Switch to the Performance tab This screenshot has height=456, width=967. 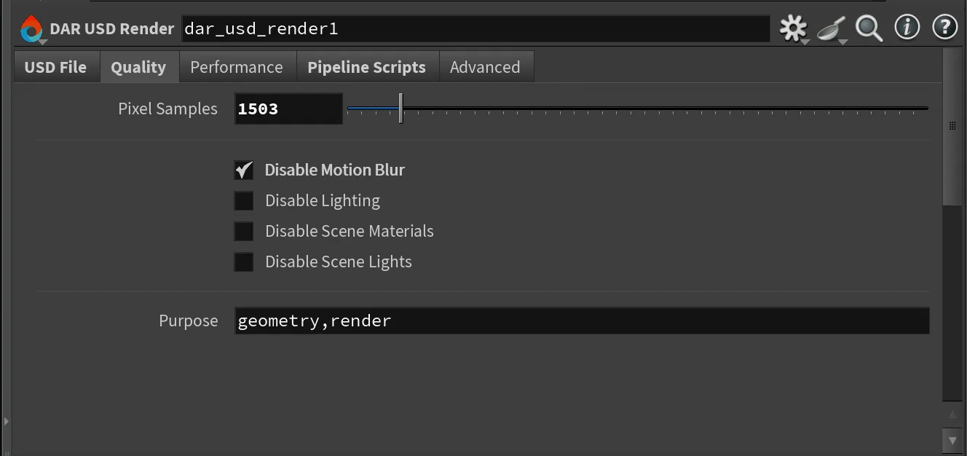pyautogui.click(x=237, y=66)
